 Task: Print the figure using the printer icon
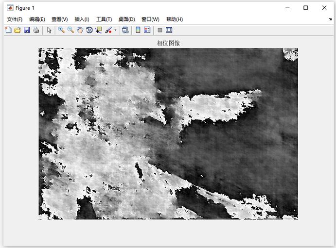[x=36, y=30]
